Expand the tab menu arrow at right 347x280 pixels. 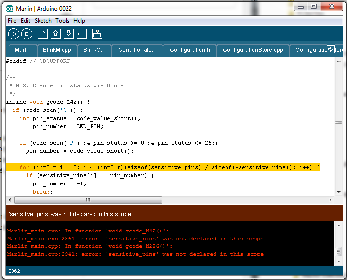[x=331, y=49]
